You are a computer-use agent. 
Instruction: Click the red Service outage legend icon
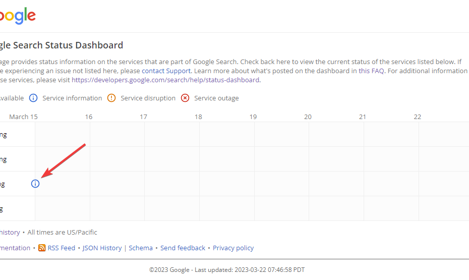coord(185,98)
